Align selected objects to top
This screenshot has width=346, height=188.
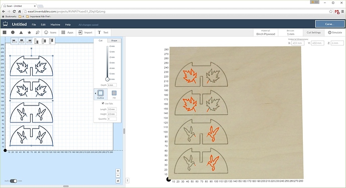pyautogui.click(x=51, y=41)
